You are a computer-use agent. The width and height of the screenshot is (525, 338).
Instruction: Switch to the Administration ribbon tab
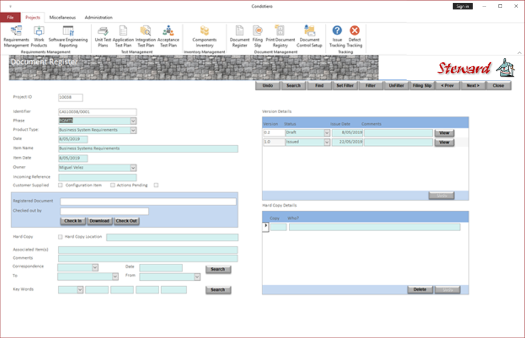click(x=99, y=18)
